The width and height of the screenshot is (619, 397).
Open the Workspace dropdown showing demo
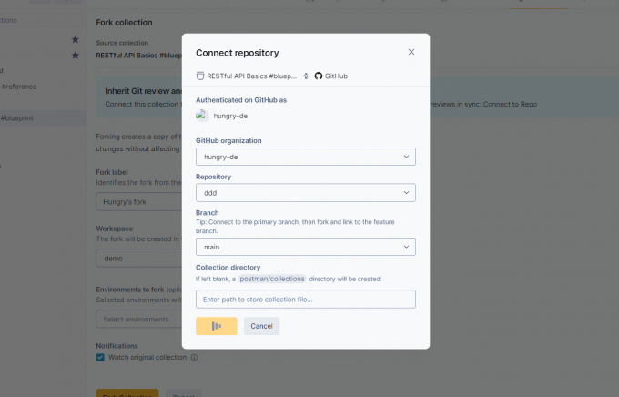coord(139,259)
